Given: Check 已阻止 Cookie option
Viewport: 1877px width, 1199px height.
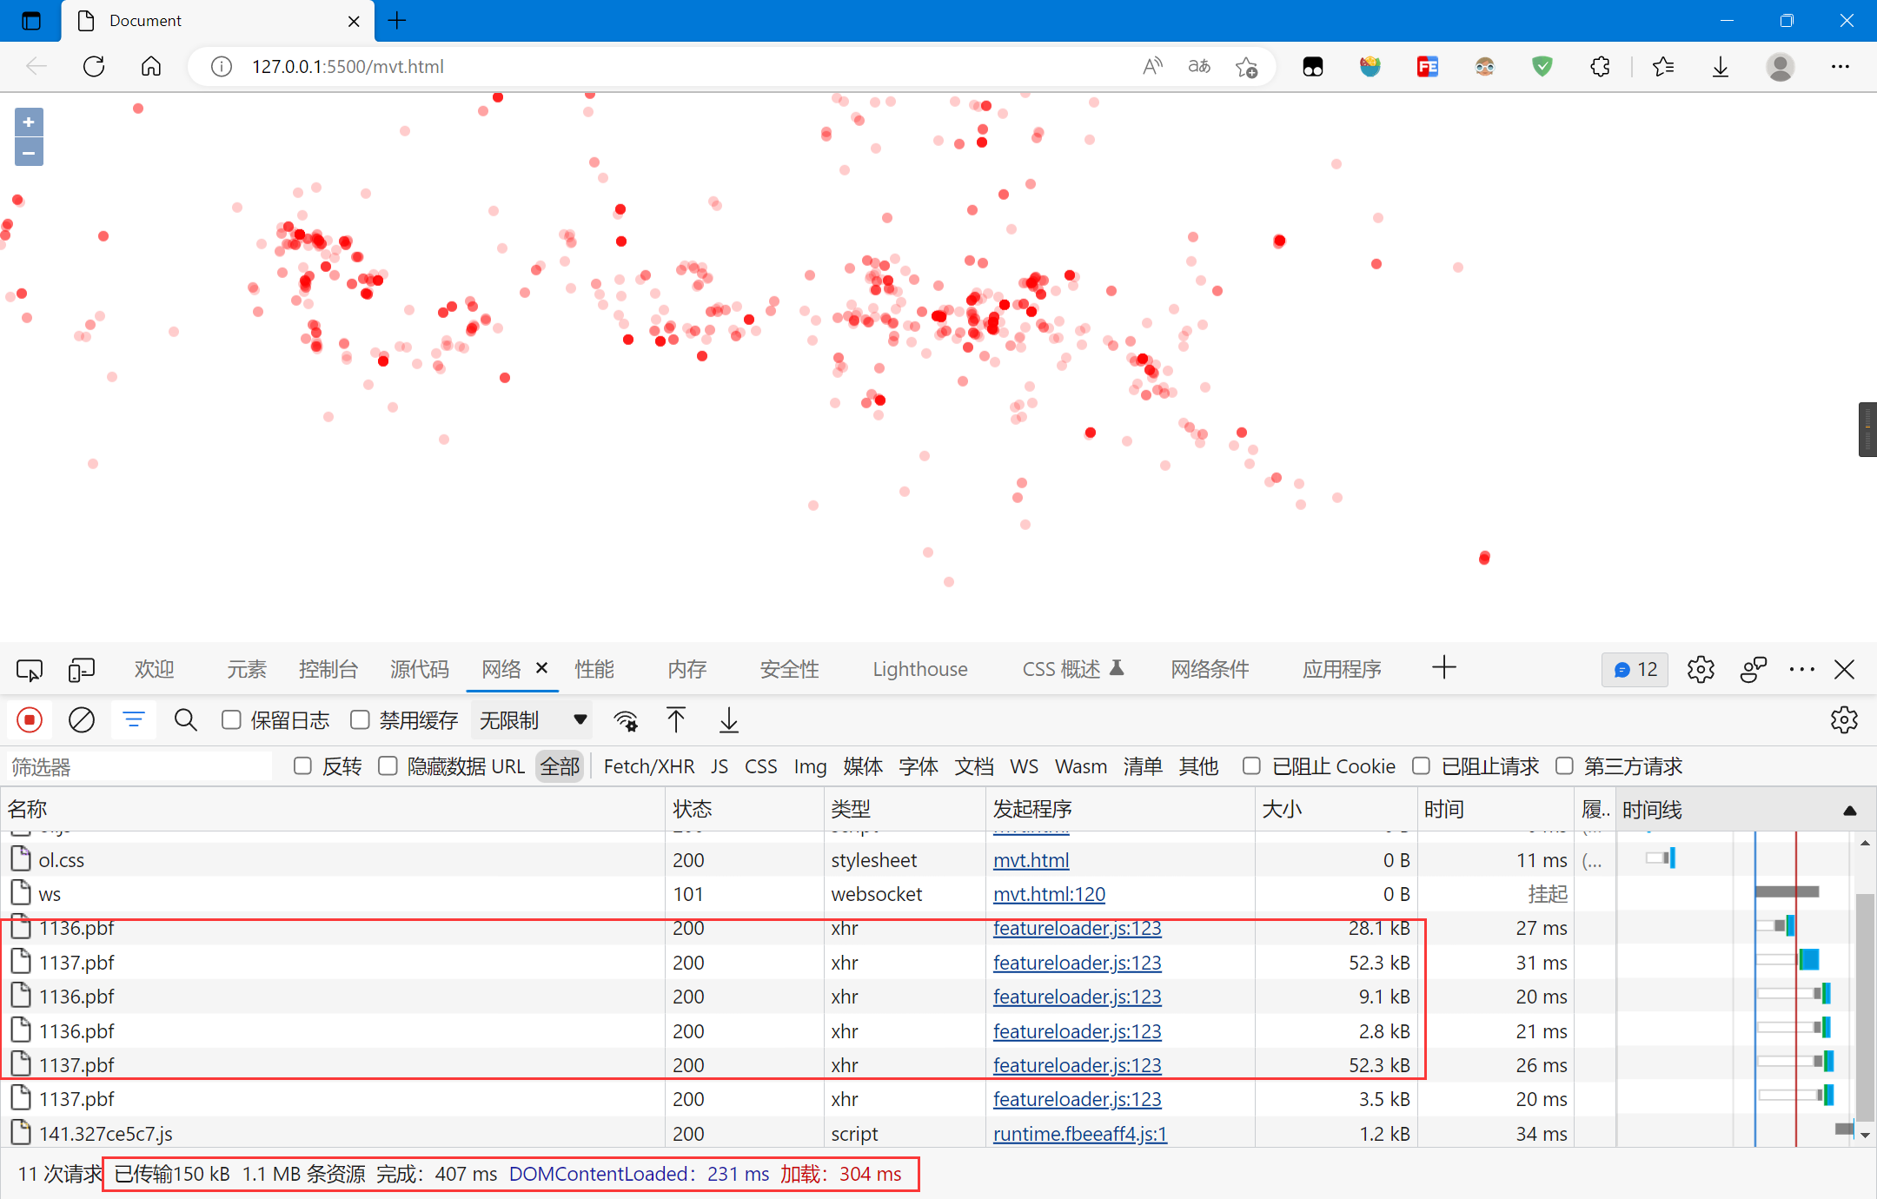Looking at the screenshot, I should pyautogui.click(x=1251, y=766).
